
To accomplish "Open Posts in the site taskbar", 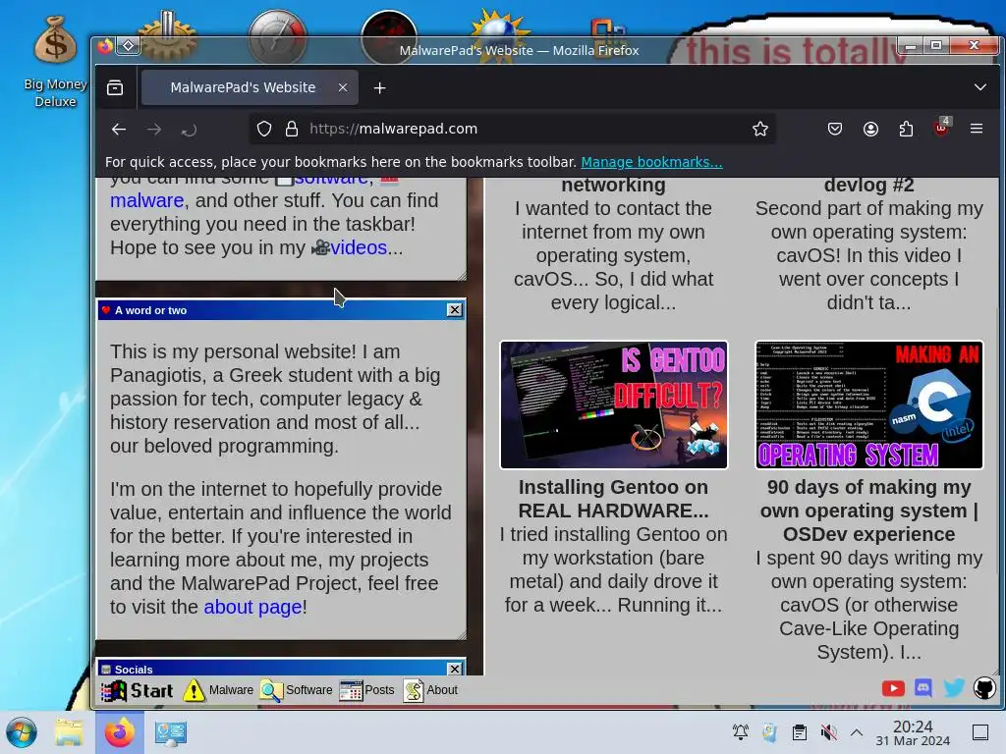I will (367, 690).
